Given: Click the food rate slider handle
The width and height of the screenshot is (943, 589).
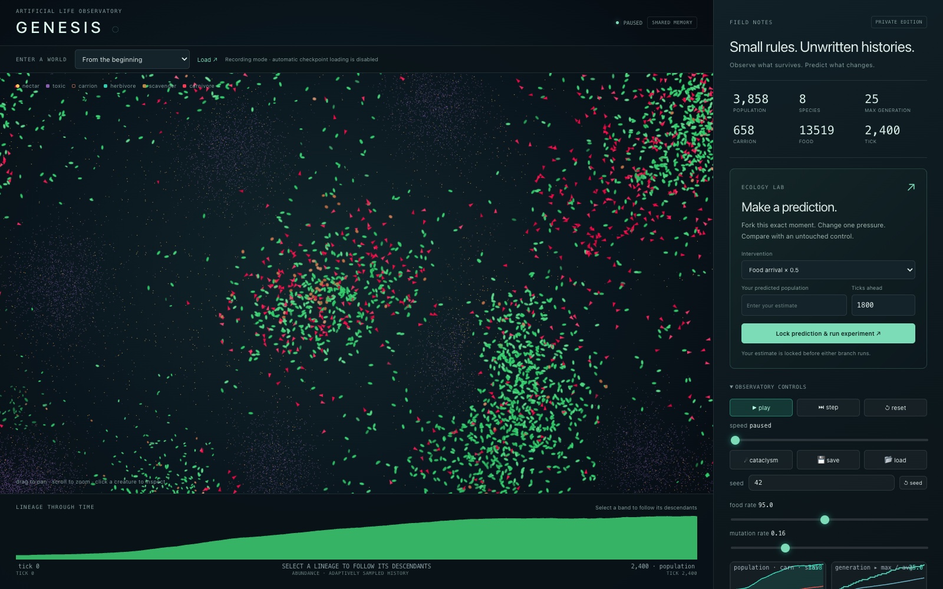Looking at the screenshot, I should pos(825,519).
